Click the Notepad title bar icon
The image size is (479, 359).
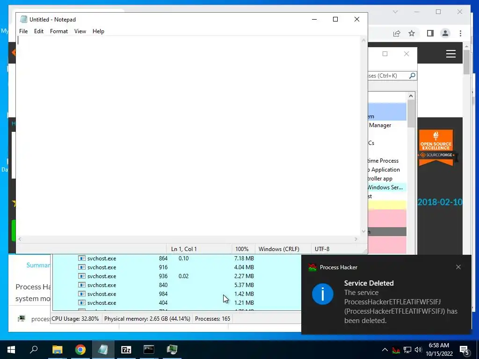[x=23, y=19]
